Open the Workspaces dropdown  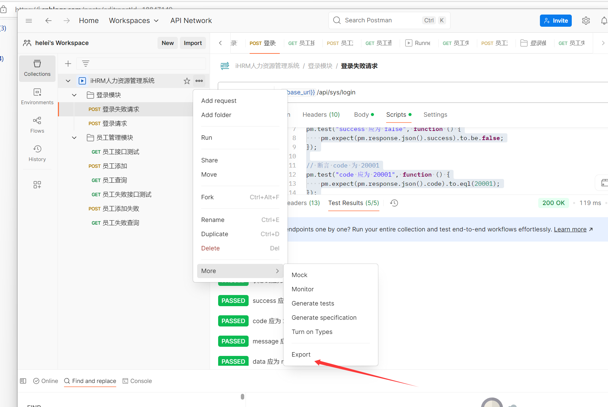pyautogui.click(x=134, y=21)
